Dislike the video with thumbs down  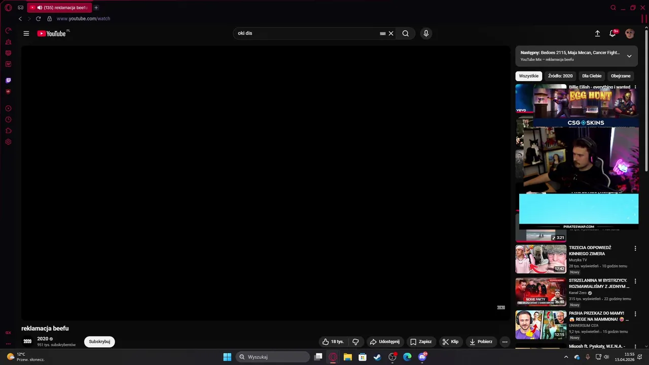(x=355, y=342)
